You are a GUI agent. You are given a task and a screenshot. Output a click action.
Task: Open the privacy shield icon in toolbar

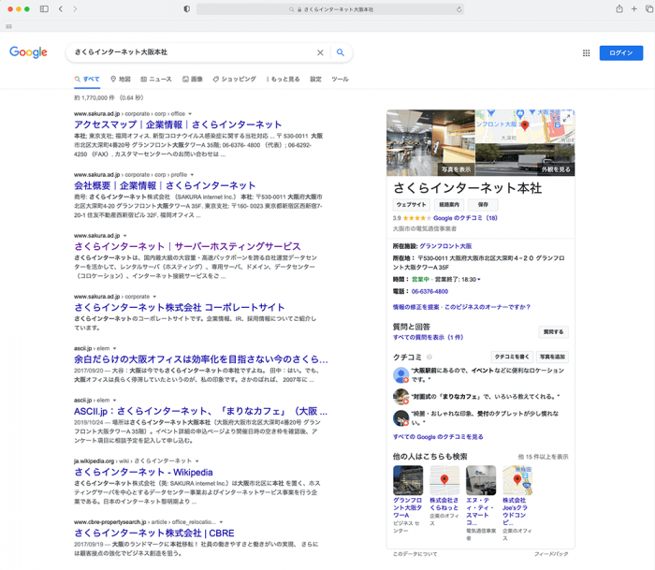pos(187,8)
